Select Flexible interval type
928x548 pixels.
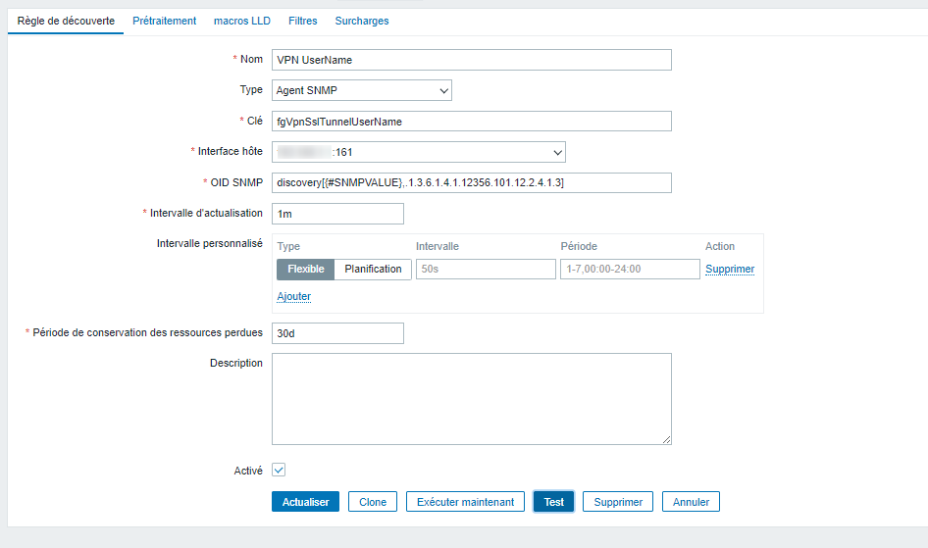coord(306,269)
